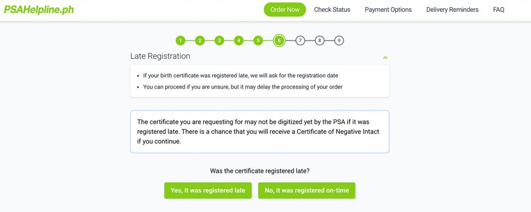
Task: Go to step 4 circle
Action: [239, 40]
